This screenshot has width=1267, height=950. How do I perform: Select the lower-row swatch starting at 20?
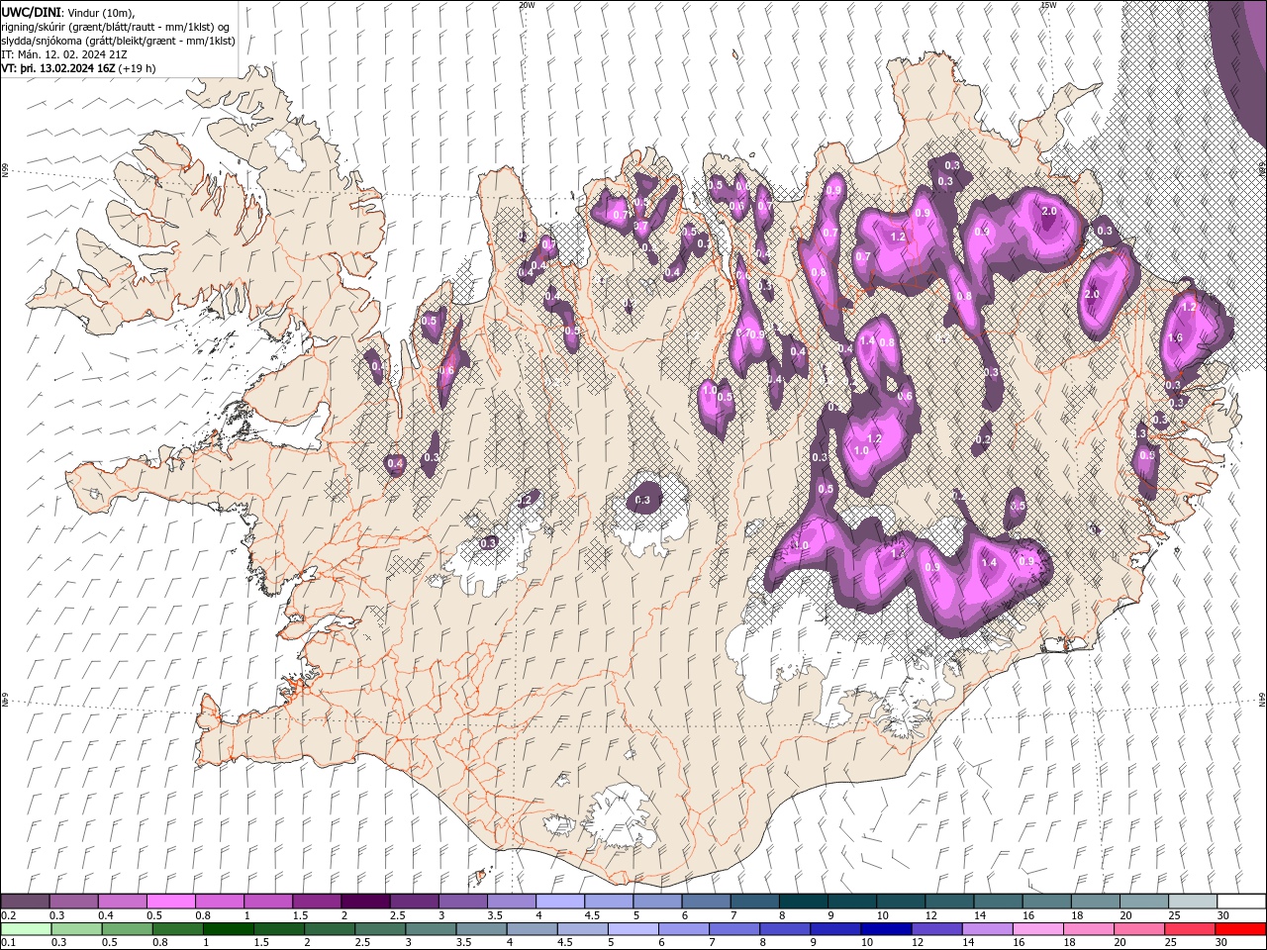pos(1138,928)
